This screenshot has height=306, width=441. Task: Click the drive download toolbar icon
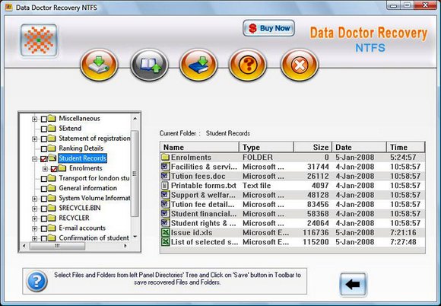click(x=99, y=65)
